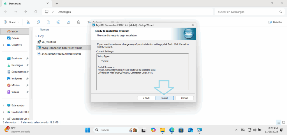The image size is (287, 135).
Task: Click the Rename icon in Explorer toolbar
Action: [x=58, y=22]
